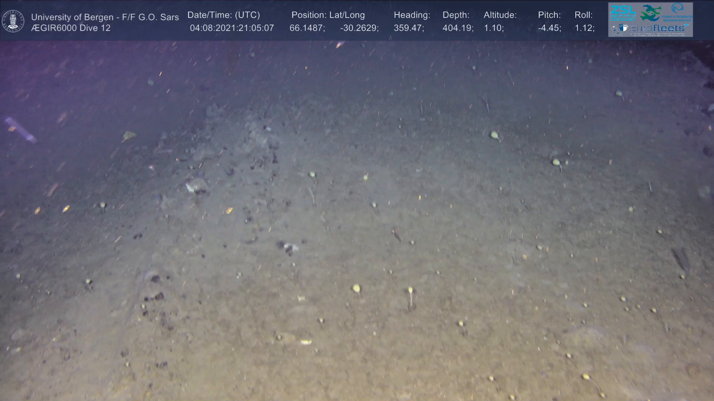Click the depth value 404.19
The image size is (714, 401).
(x=458, y=28)
